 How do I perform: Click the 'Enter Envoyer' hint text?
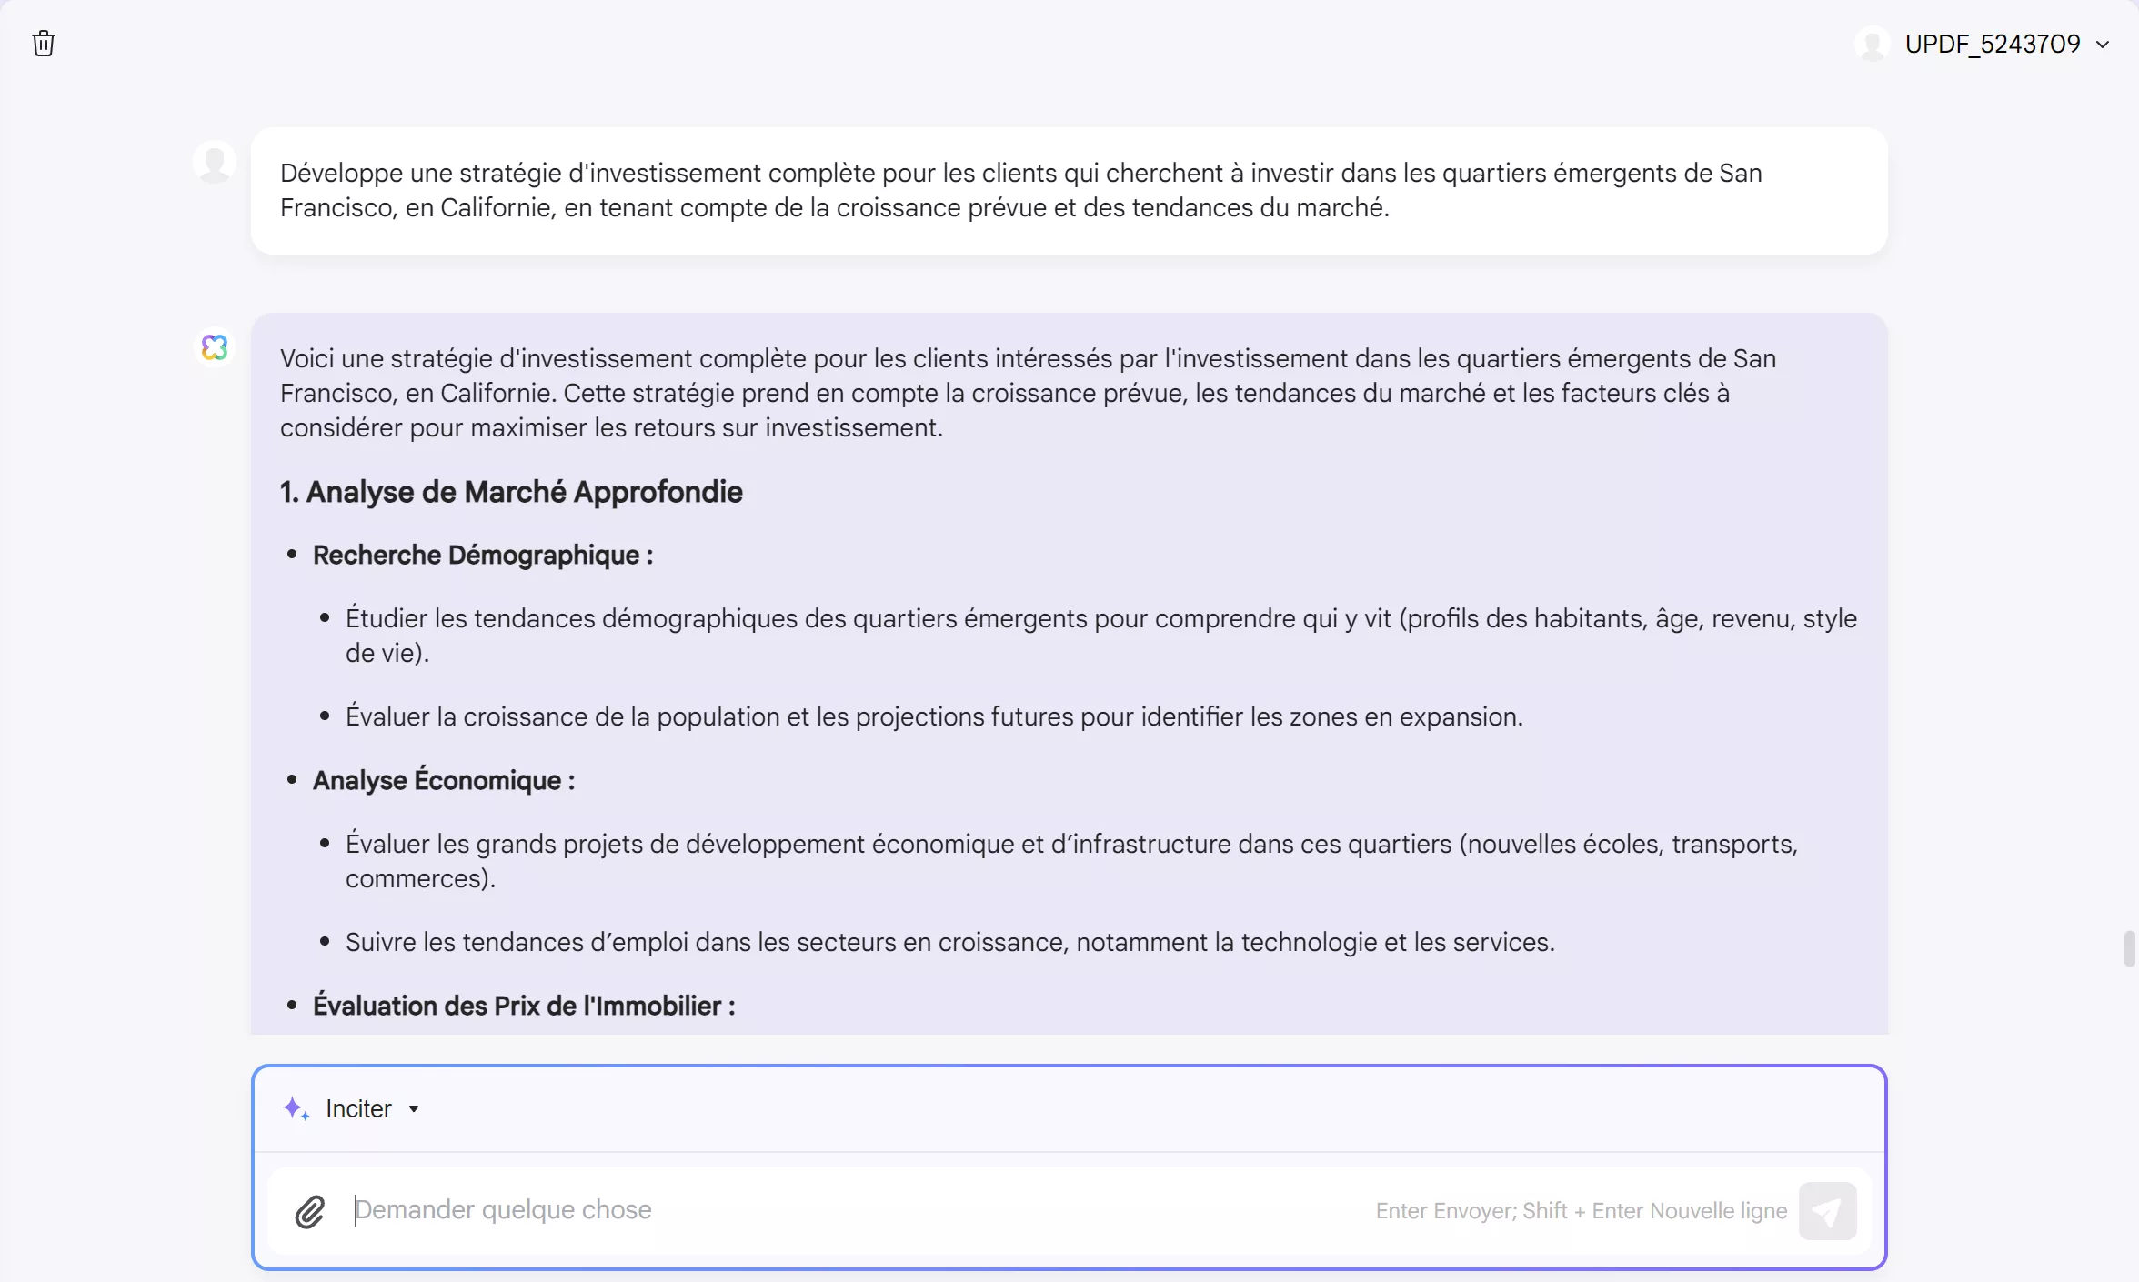(x=1581, y=1211)
